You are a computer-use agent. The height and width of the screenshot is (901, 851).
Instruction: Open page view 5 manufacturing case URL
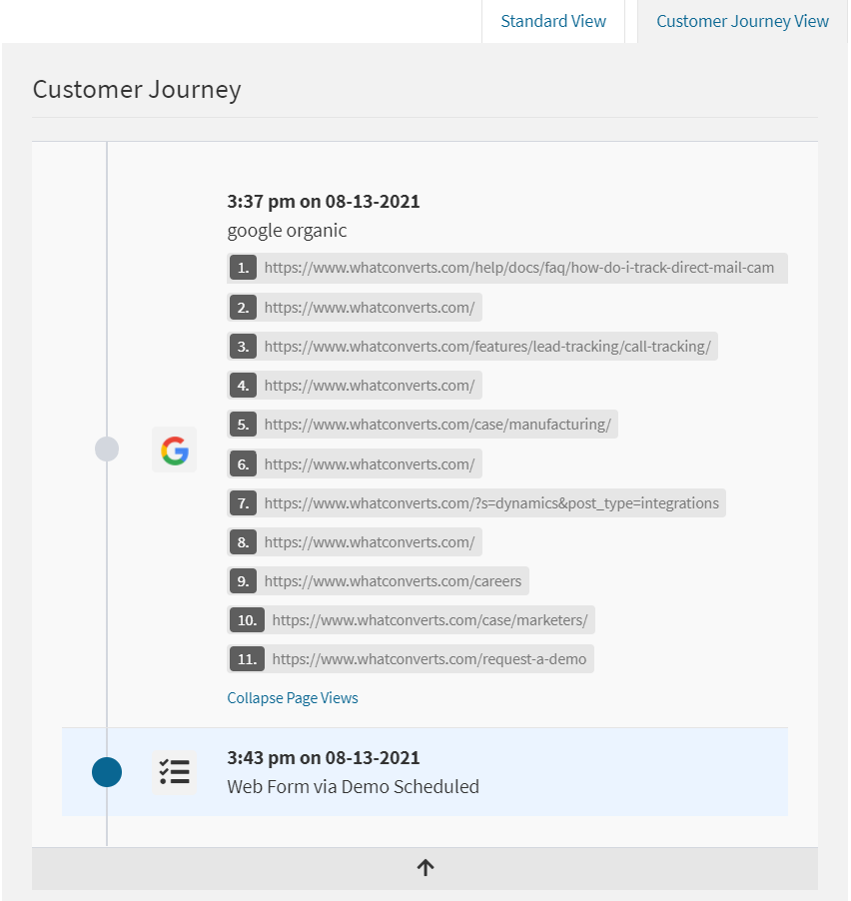436,425
